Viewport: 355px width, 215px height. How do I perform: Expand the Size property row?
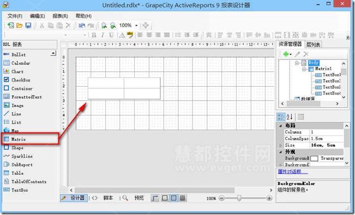point(281,145)
